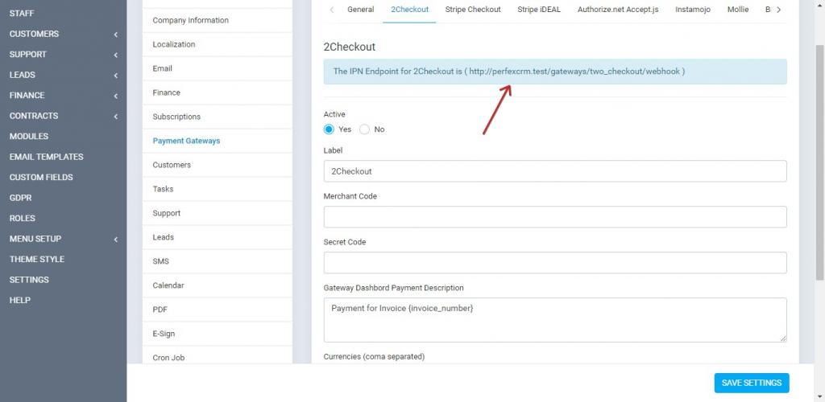This screenshot has width=825, height=402.
Task: Select Yes for Active option
Action: [329, 129]
